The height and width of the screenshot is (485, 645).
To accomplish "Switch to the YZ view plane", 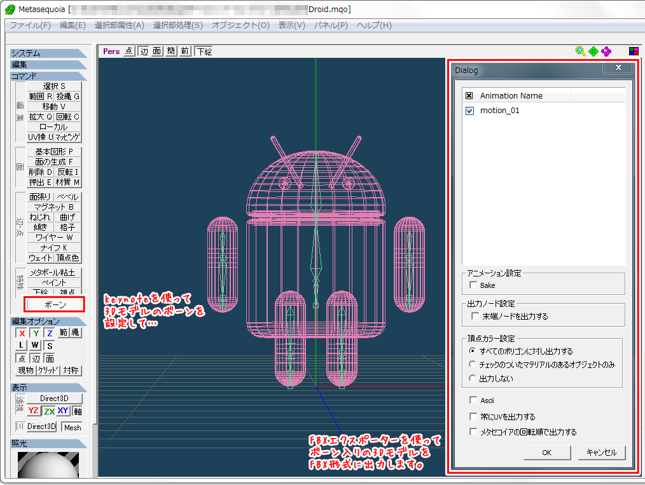I will pos(34,411).
